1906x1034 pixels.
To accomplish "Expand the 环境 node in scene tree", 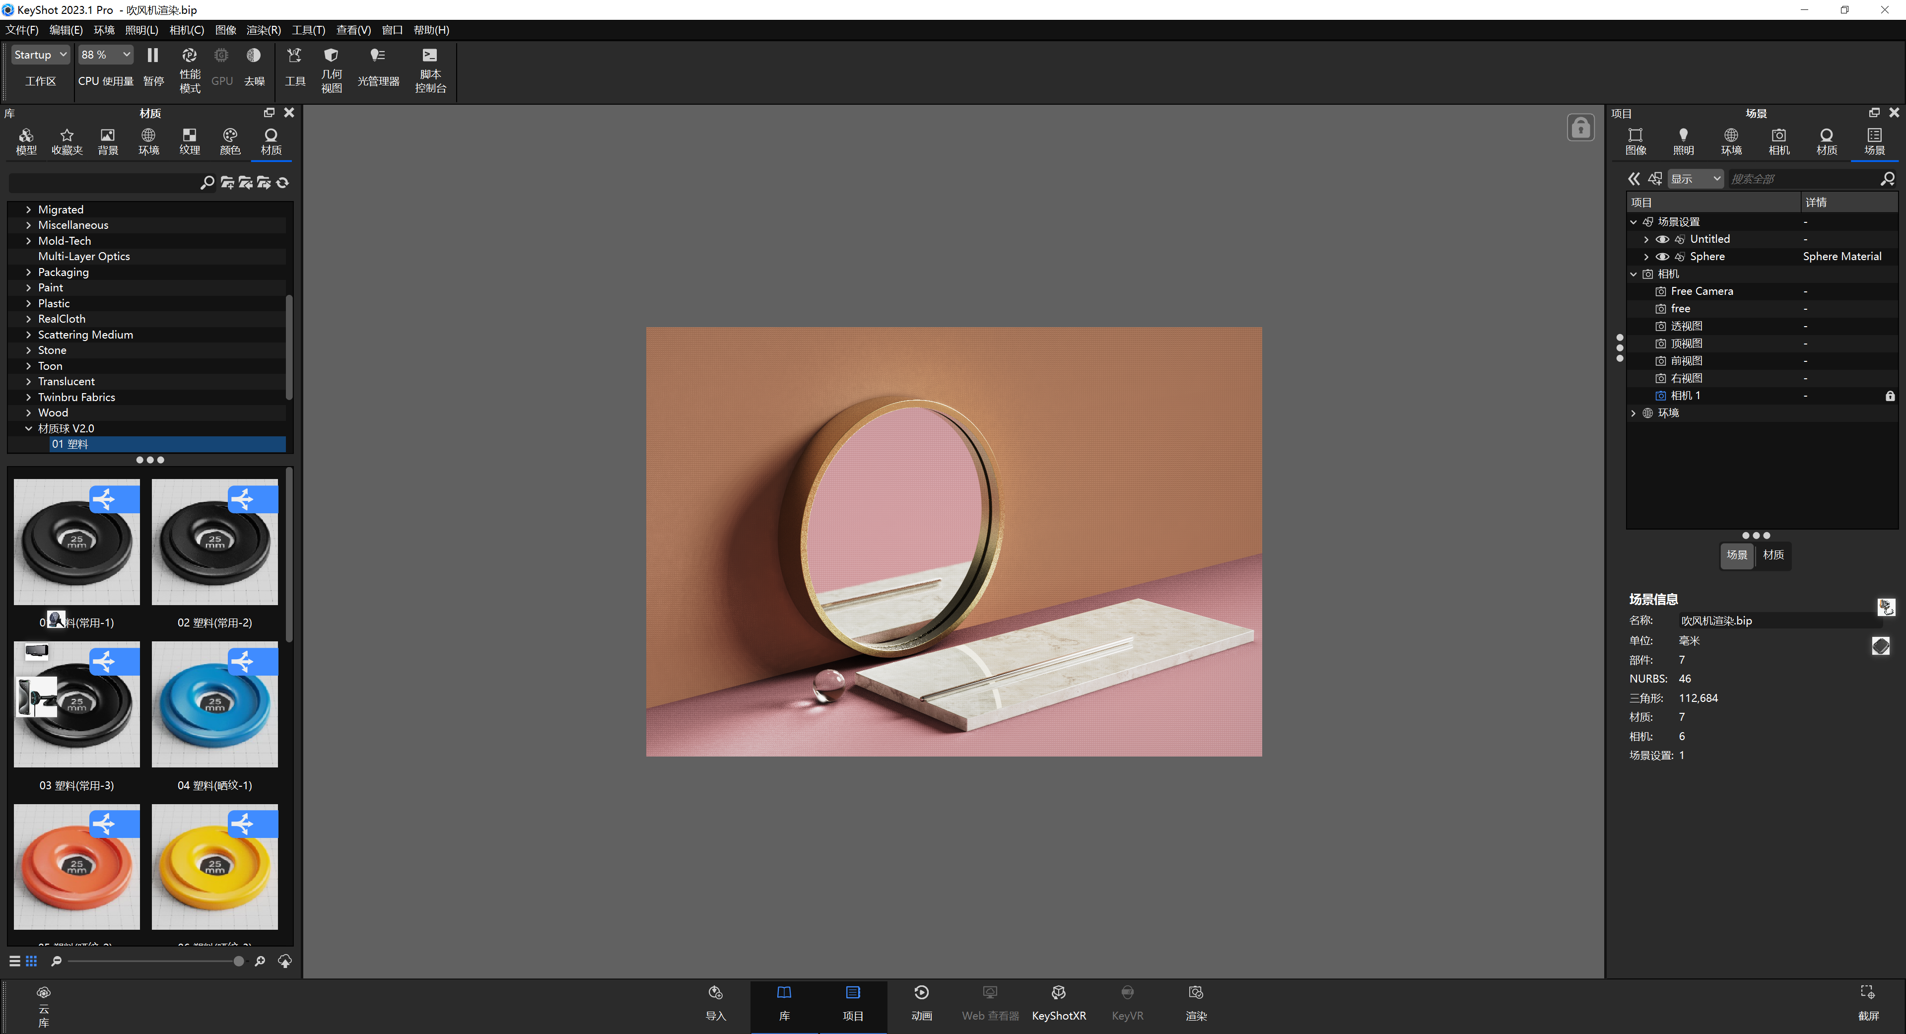I will coord(1634,413).
